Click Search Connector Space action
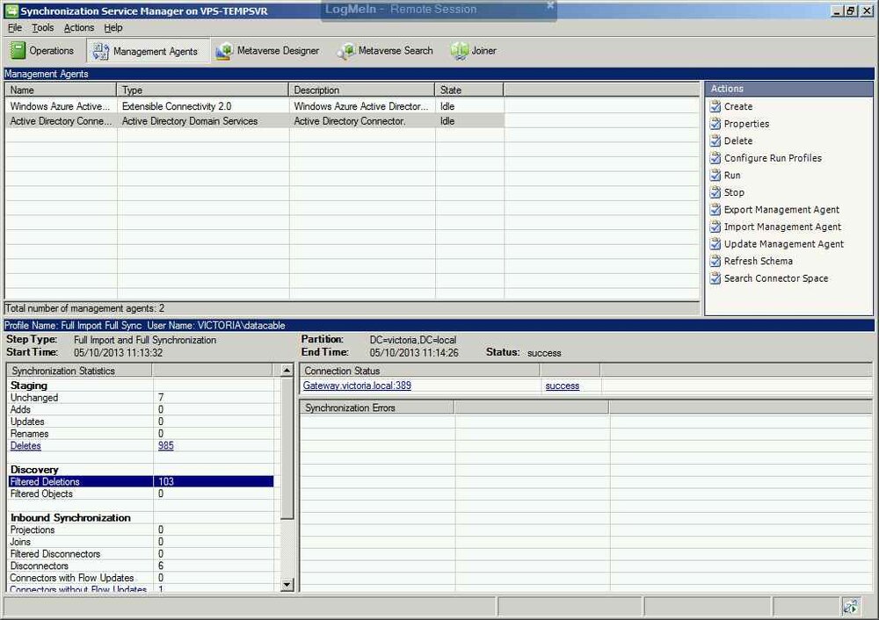 pos(776,278)
